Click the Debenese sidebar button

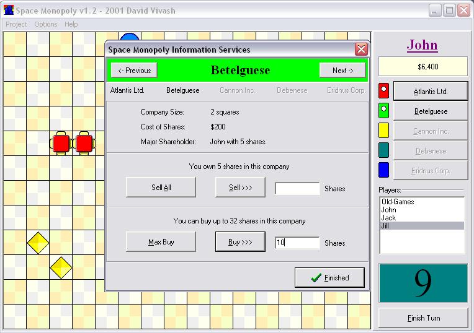(x=431, y=151)
